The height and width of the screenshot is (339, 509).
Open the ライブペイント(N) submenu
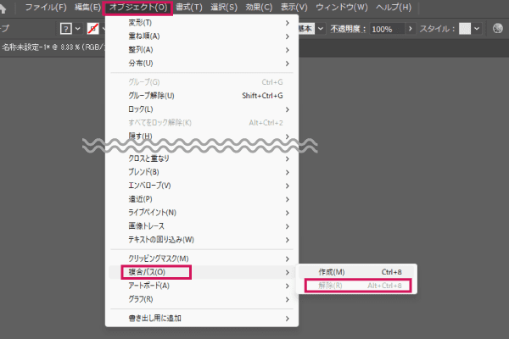pyautogui.click(x=202, y=213)
